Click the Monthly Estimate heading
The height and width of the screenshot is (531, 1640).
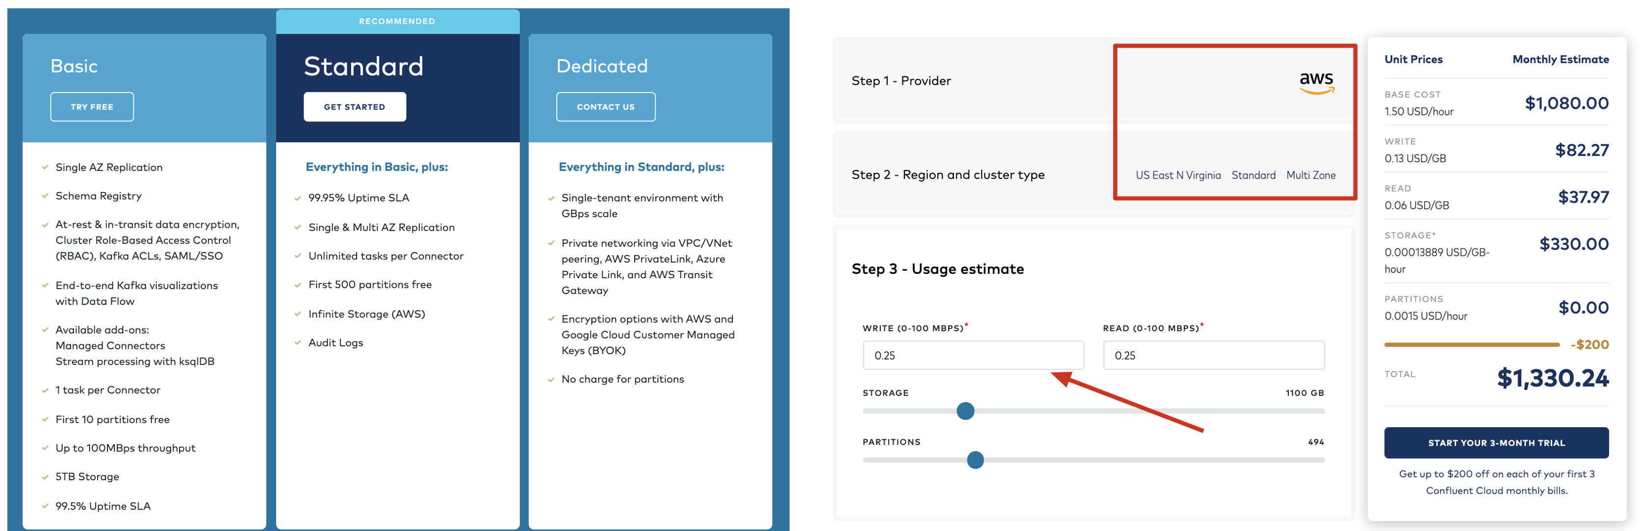[1561, 59]
